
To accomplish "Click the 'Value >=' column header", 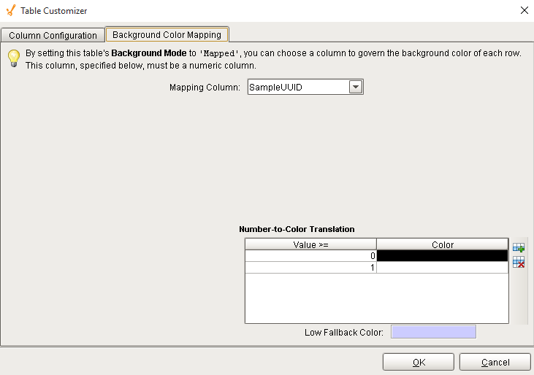I will (310, 244).
